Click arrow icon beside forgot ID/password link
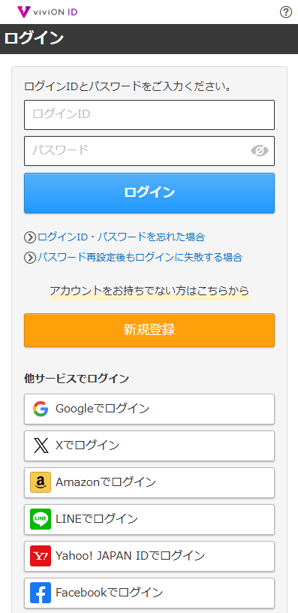The height and width of the screenshot is (613, 298). pos(30,237)
